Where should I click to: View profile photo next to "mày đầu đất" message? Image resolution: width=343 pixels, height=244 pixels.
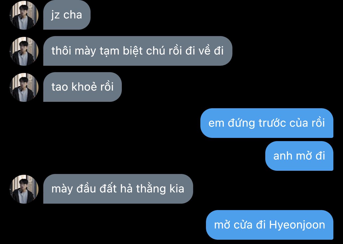pos(24,189)
